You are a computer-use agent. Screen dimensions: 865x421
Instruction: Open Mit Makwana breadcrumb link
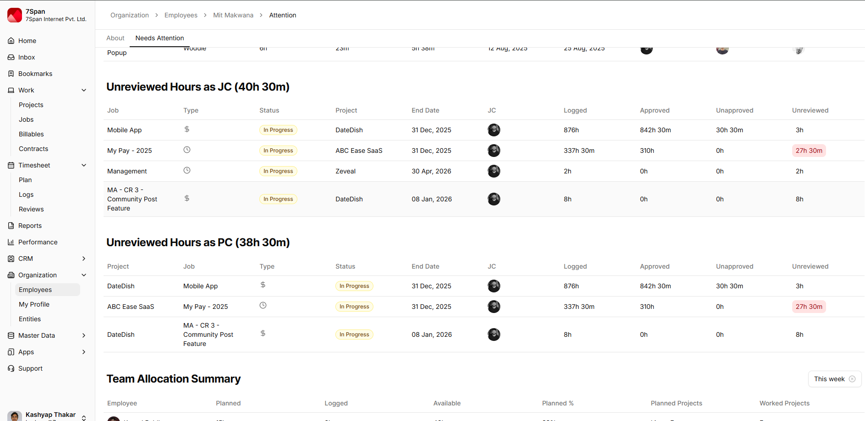pyautogui.click(x=233, y=15)
